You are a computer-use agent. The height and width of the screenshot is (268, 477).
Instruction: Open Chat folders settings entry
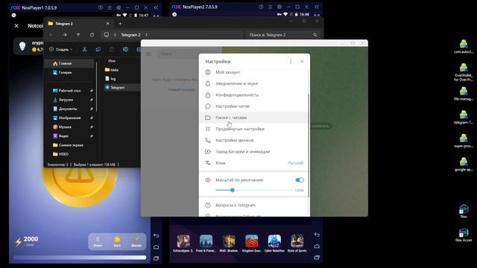(254, 118)
